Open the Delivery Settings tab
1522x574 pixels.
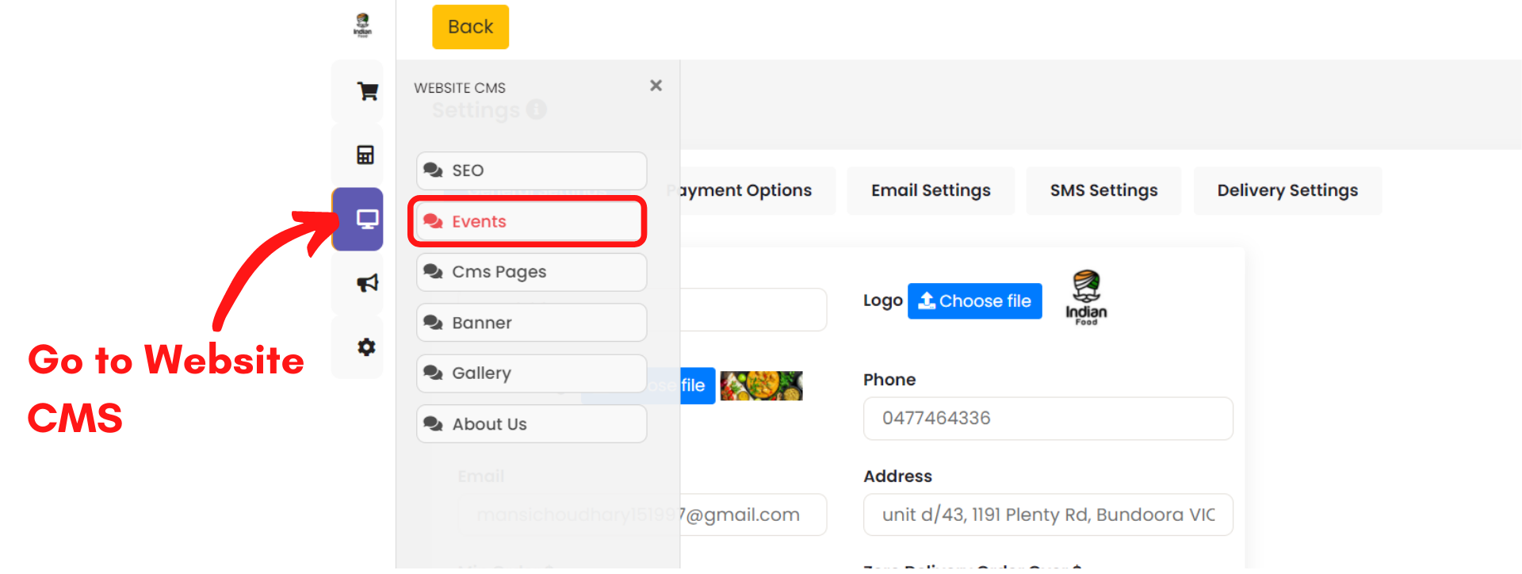pyautogui.click(x=1287, y=190)
